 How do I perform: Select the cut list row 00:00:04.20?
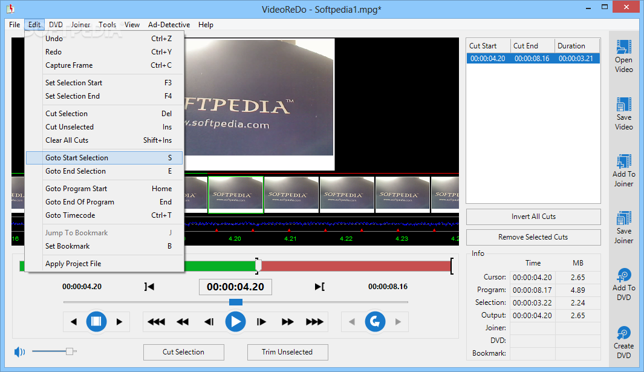click(533, 58)
